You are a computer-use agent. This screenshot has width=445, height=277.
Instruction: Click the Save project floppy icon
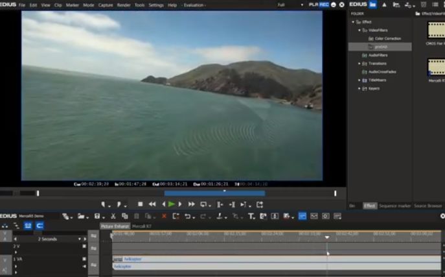pyautogui.click(x=97, y=216)
